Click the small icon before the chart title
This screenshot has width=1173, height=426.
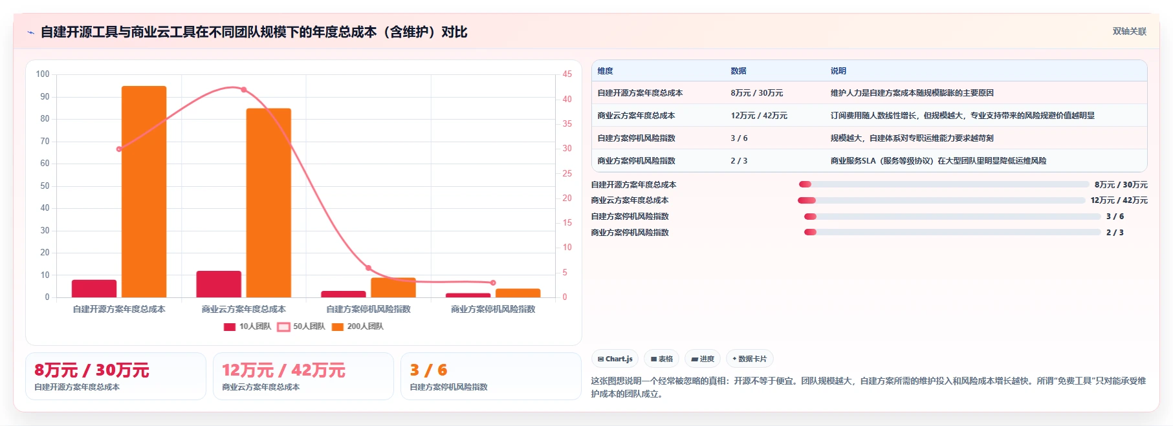coord(30,32)
